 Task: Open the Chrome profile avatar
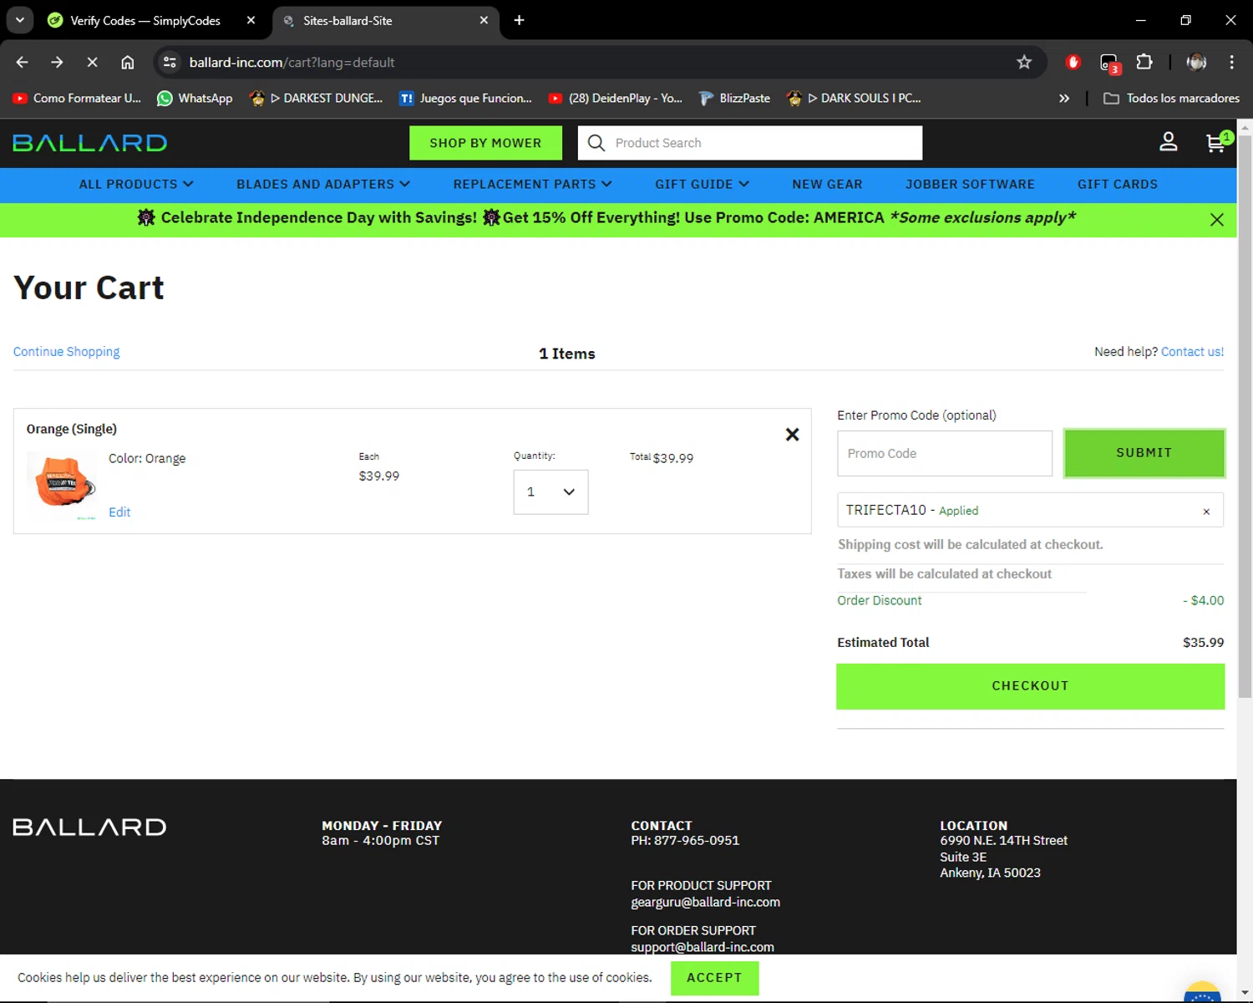point(1196,62)
